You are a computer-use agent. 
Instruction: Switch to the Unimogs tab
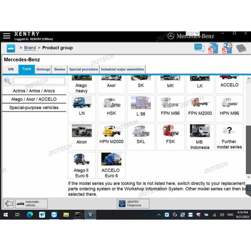(43, 69)
